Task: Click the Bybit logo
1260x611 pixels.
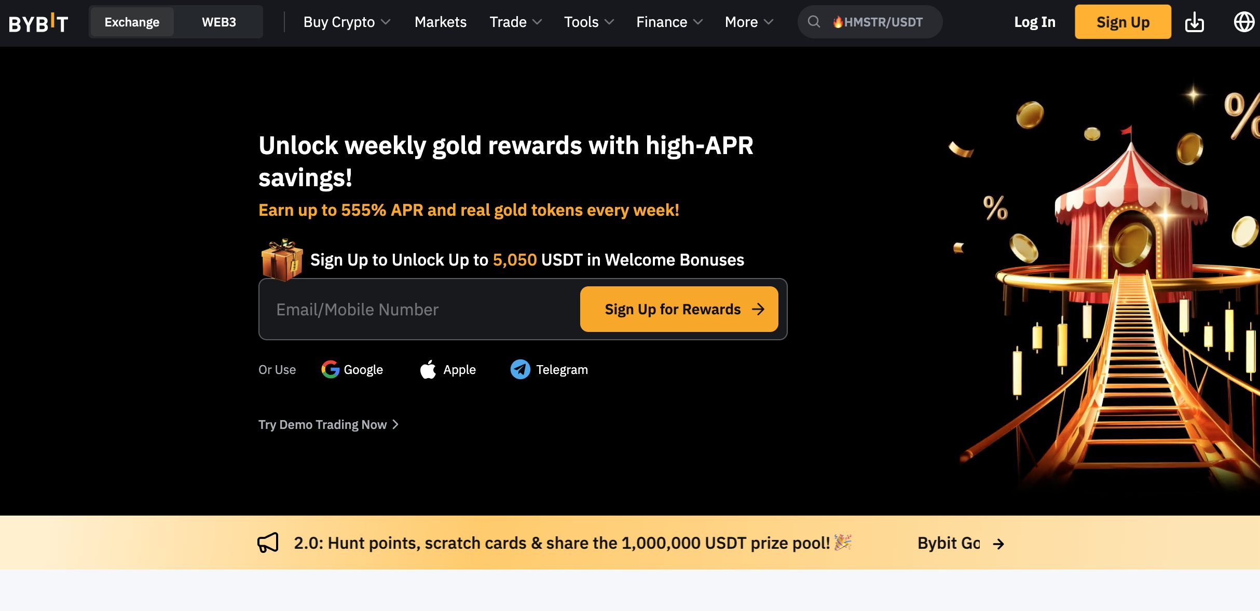Action: point(38,23)
